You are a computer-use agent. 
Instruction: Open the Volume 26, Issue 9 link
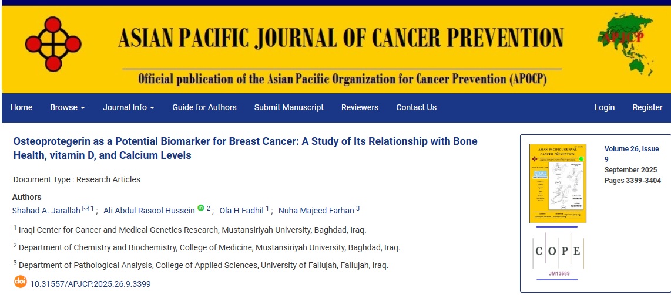[x=632, y=154]
